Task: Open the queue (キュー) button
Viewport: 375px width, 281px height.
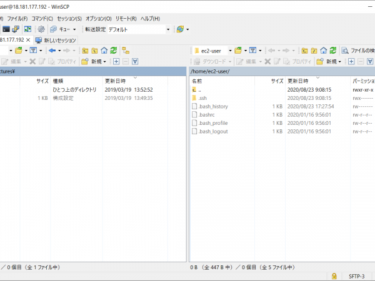Action: tap(60, 29)
